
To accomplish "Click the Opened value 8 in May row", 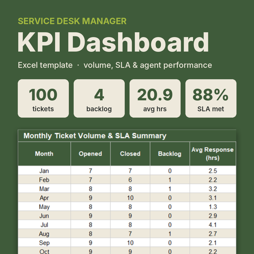I will (x=90, y=207).
